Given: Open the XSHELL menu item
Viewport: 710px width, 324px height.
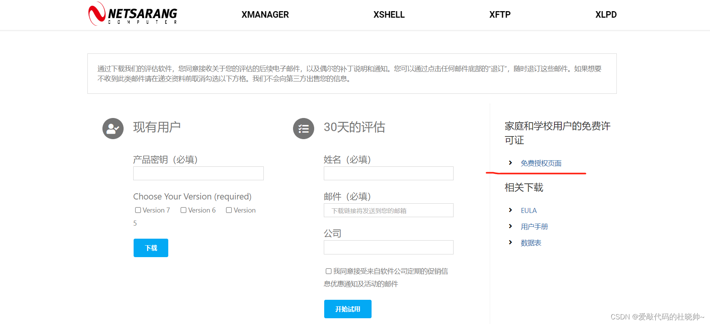Looking at the screenshot, I should coord(389,15).
